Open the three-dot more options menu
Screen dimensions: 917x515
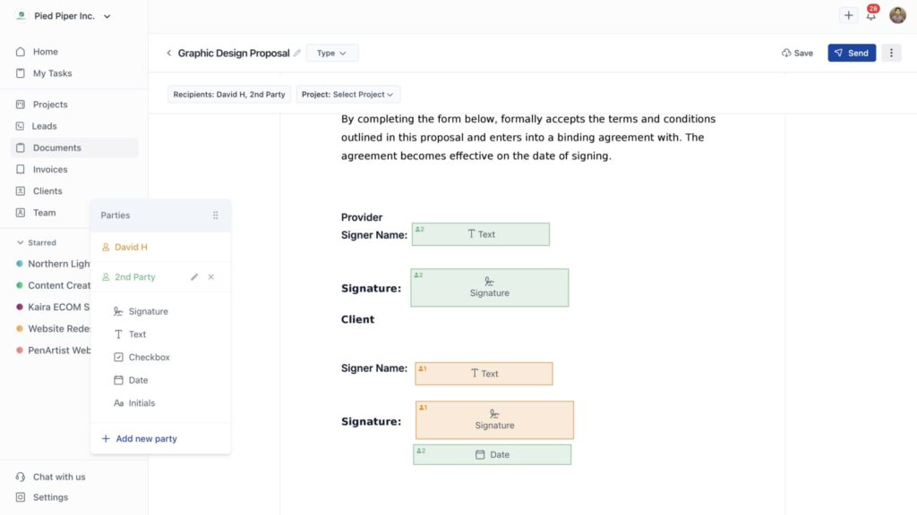pyautogui.click(x=890, y=53)
